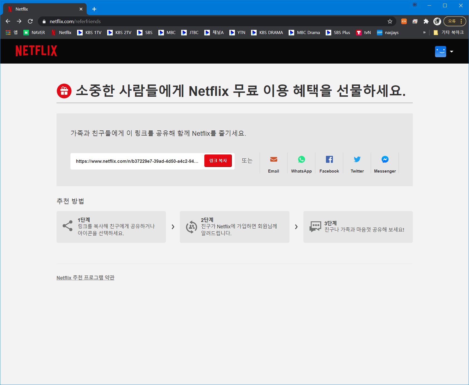The image size is (469, 385).
Task: Select the referral link URL field
Action: click(x=137, y=161)
